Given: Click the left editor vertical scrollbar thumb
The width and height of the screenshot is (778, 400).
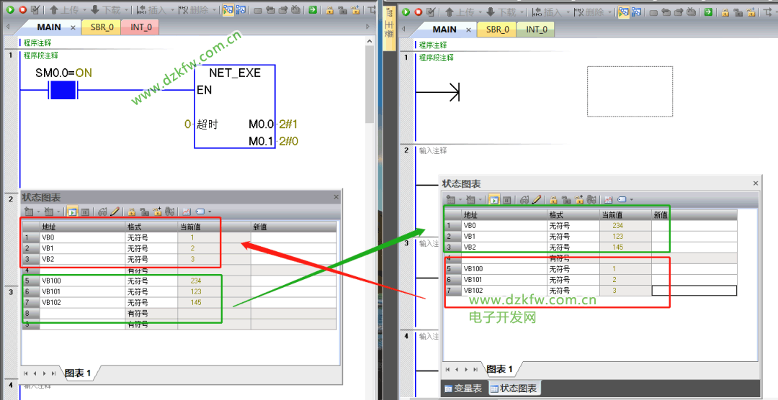Looking at the screenshot, I should [369, 84].
